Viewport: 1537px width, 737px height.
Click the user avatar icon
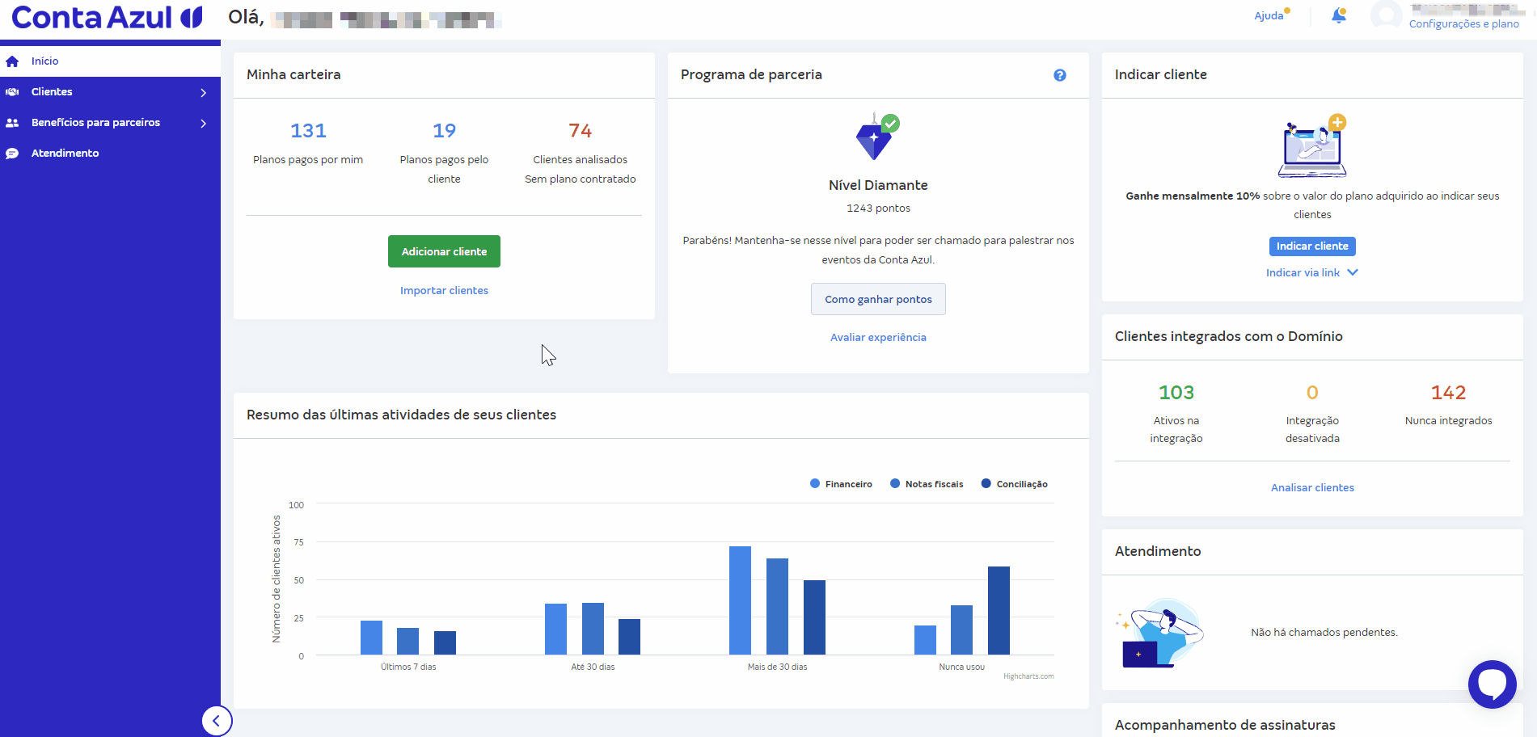tap(1386, 15)
